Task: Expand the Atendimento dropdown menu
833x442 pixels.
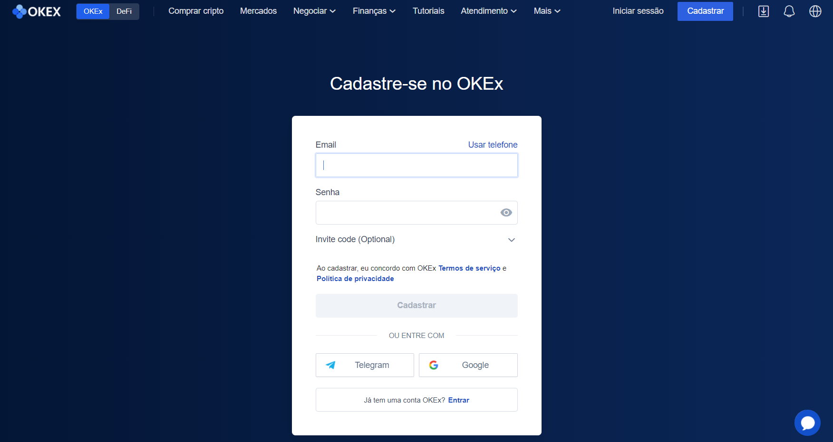Action: point(489,11)
